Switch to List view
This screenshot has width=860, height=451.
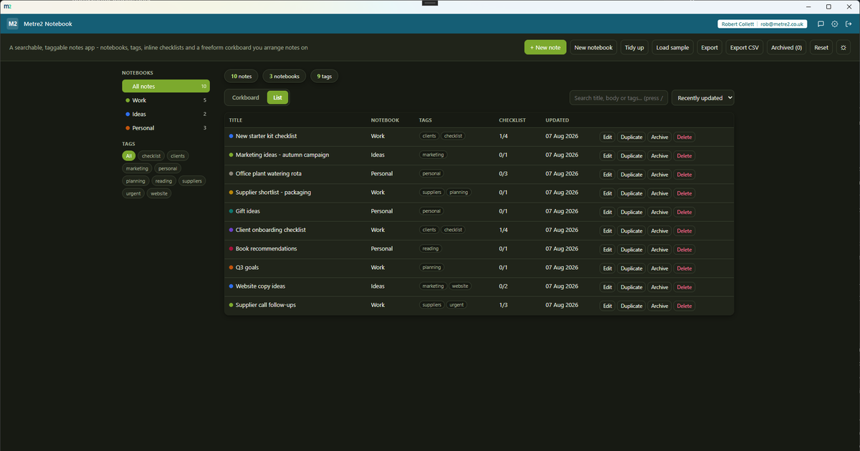277,97
